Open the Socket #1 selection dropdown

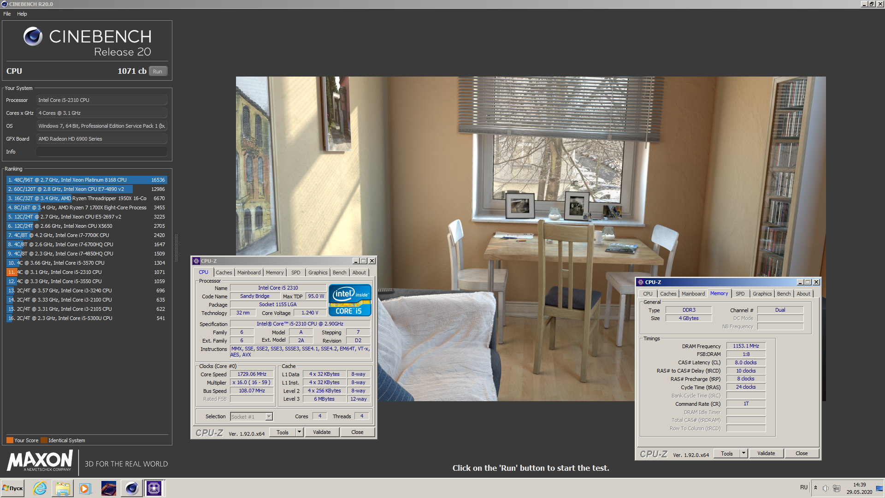269,417
